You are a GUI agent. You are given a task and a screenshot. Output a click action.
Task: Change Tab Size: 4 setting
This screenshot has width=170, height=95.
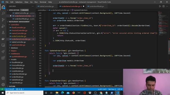click(112, 89)
